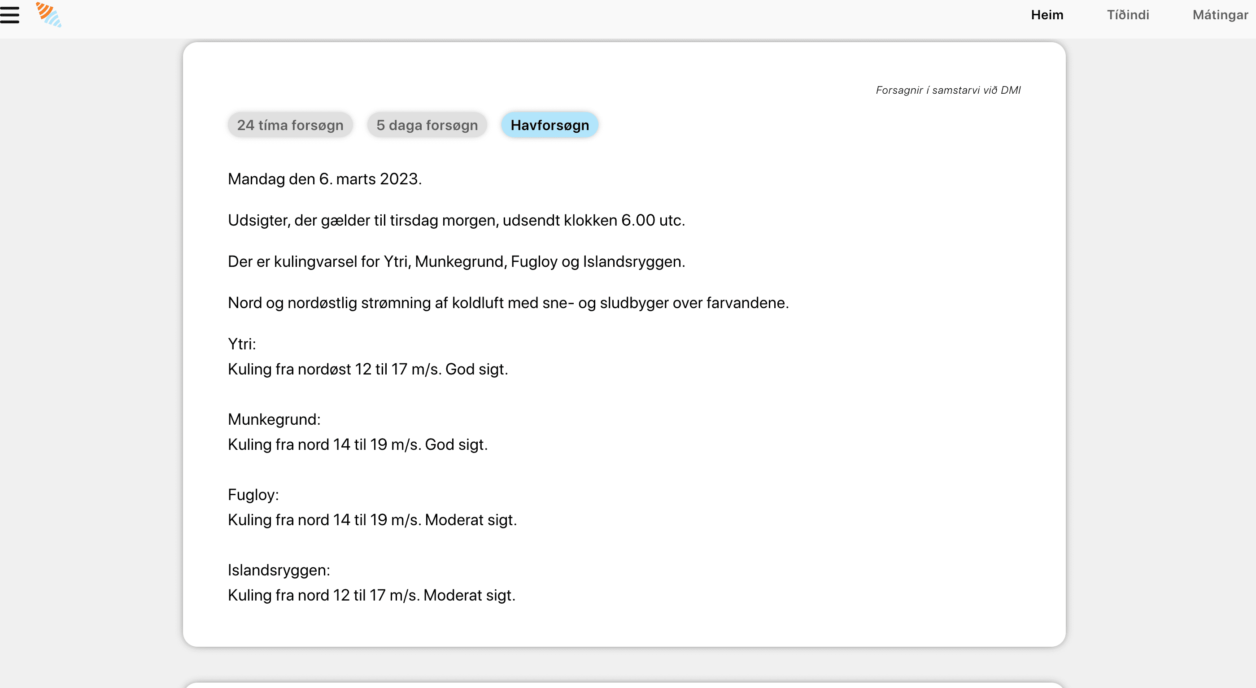Click the 'Ytri:' heading
1256x688 pixels.
(242, 344)
